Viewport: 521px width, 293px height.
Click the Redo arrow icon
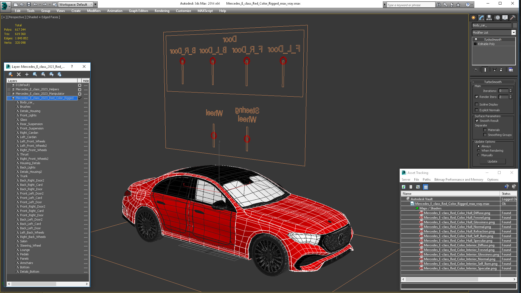[45, 4]
